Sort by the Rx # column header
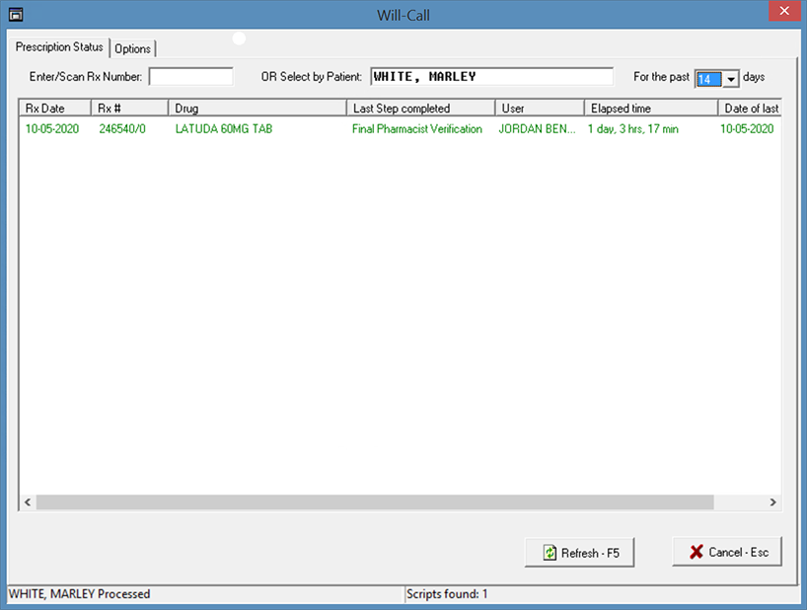Viewport: 807px width, 610px height. click(129, 109)
